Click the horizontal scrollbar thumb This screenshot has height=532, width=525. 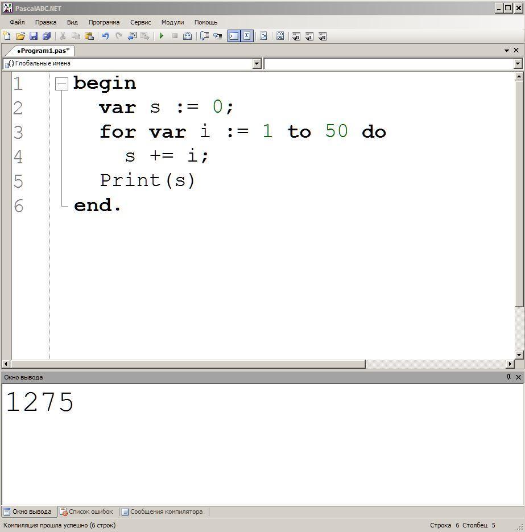(x=188, y=364)
